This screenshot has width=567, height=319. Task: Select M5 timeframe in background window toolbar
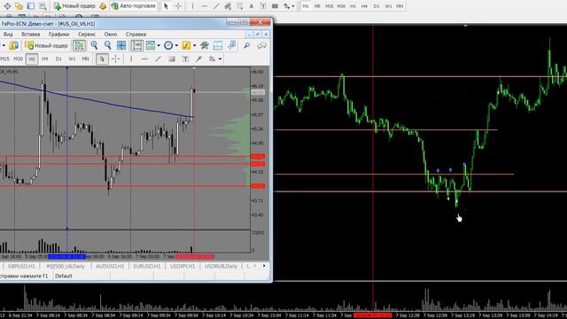coord(317,6)
